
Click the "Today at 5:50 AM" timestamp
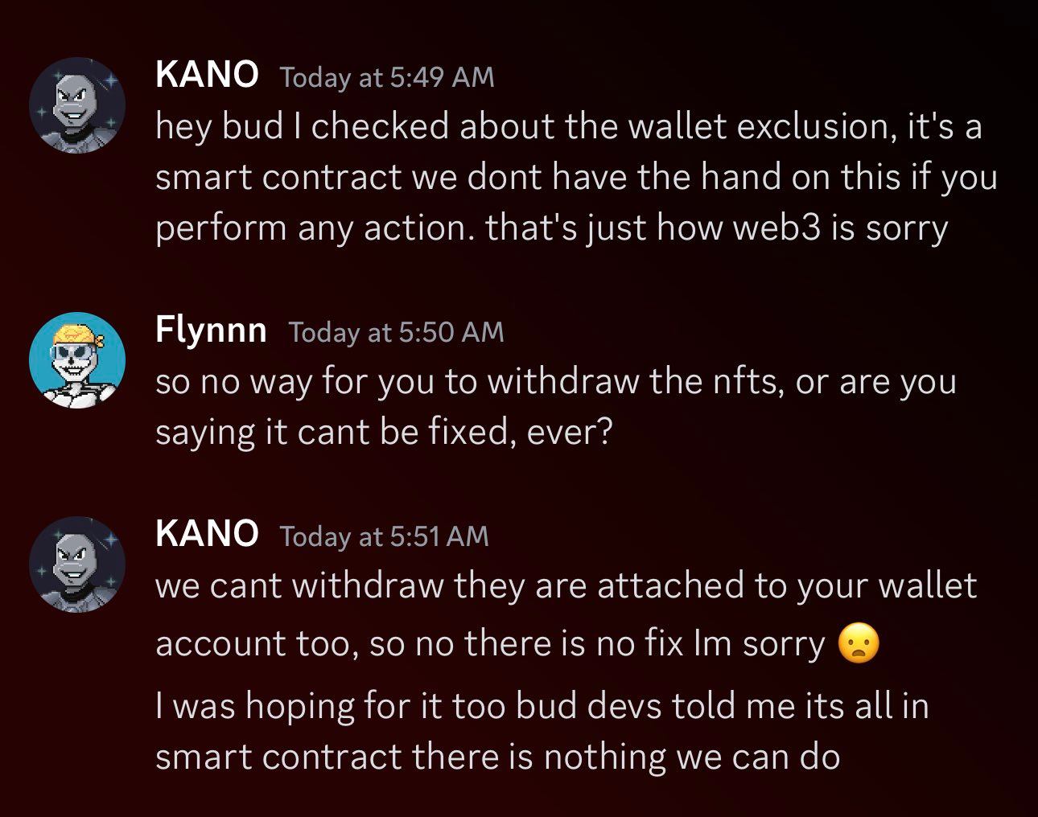396,331
